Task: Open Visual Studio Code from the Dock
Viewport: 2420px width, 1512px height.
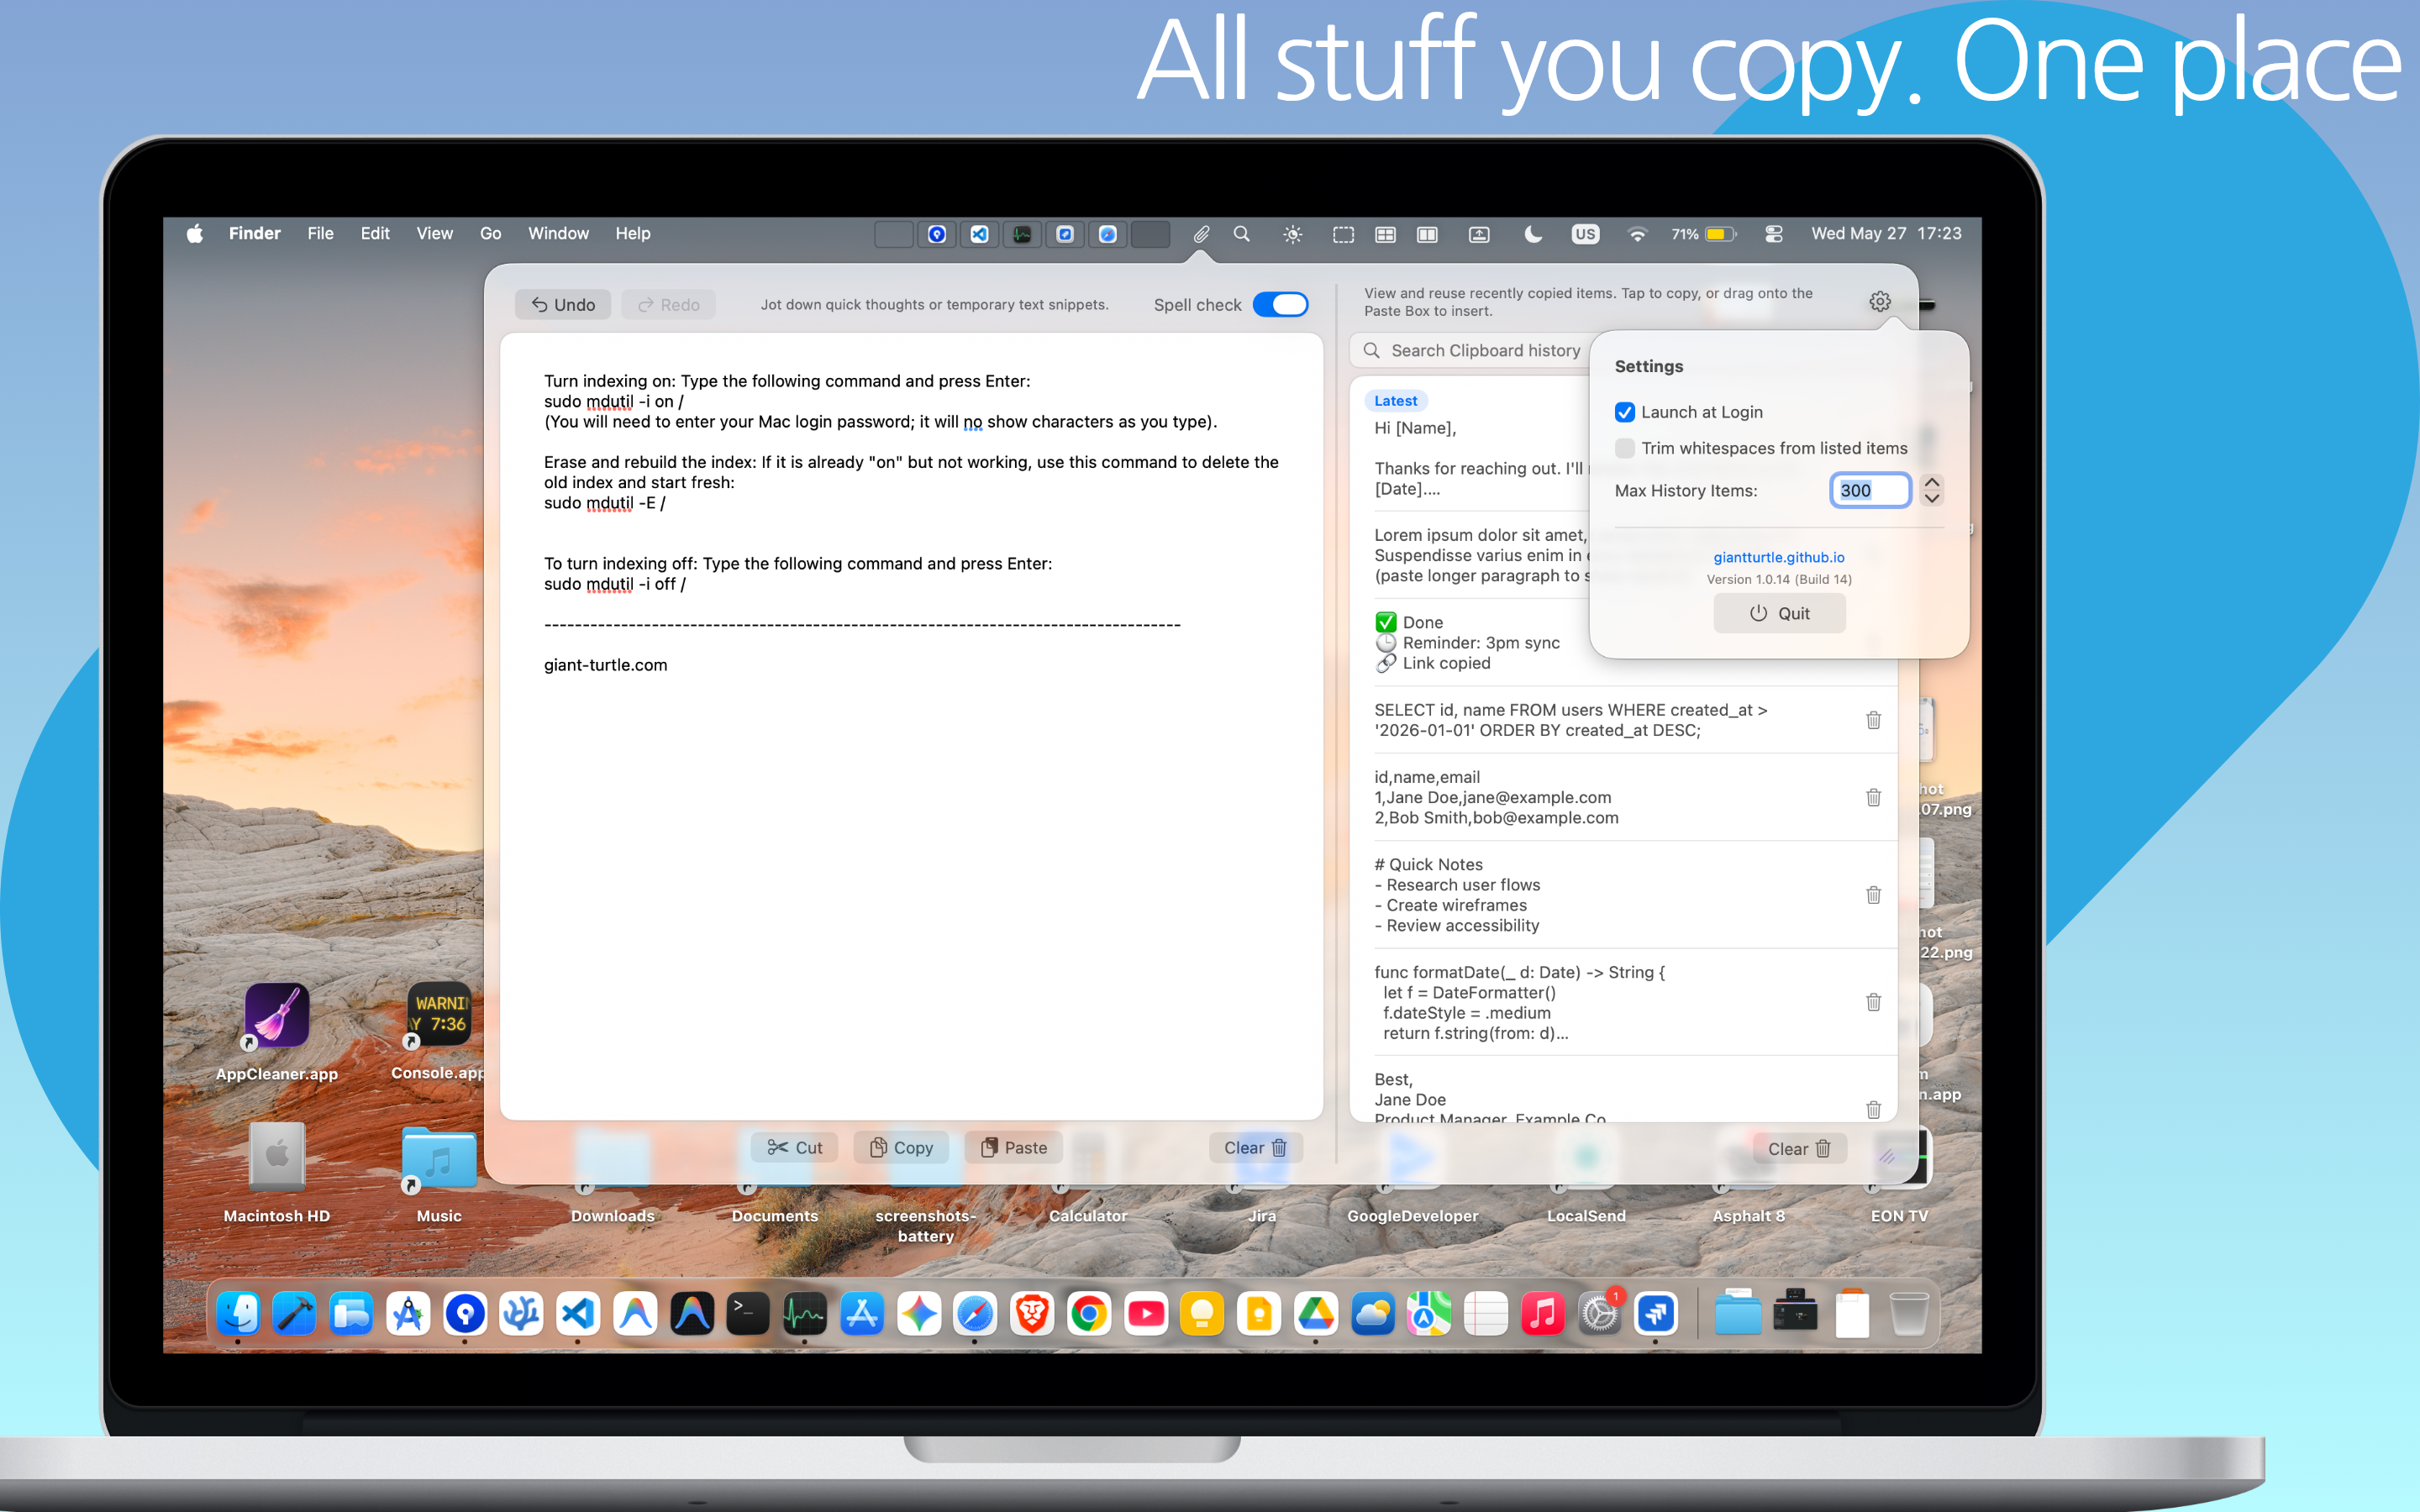Action: [x=578, y=1313]
